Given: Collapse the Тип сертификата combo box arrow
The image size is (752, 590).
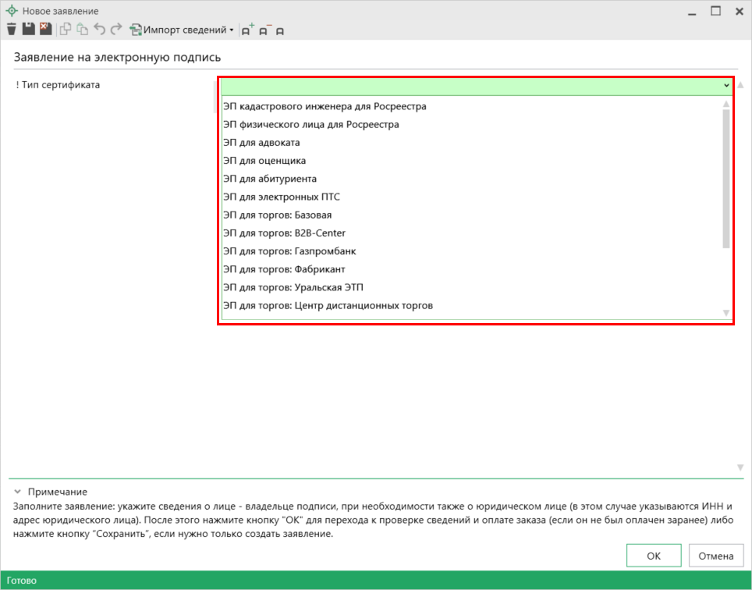Looking at the screenshot, I should [x=725, y=85].
